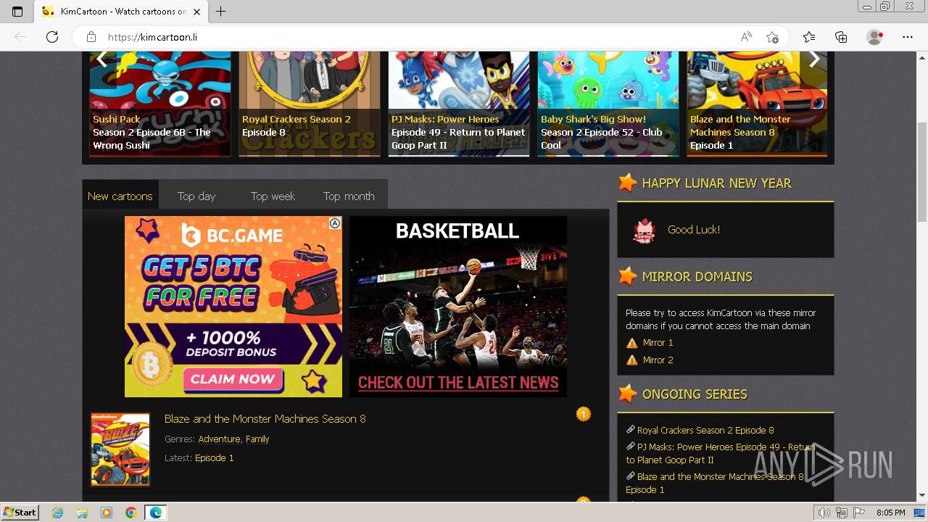Click the 8:05 PM system clock
This screenshot has height=522, width=928.
click(890, 513)
